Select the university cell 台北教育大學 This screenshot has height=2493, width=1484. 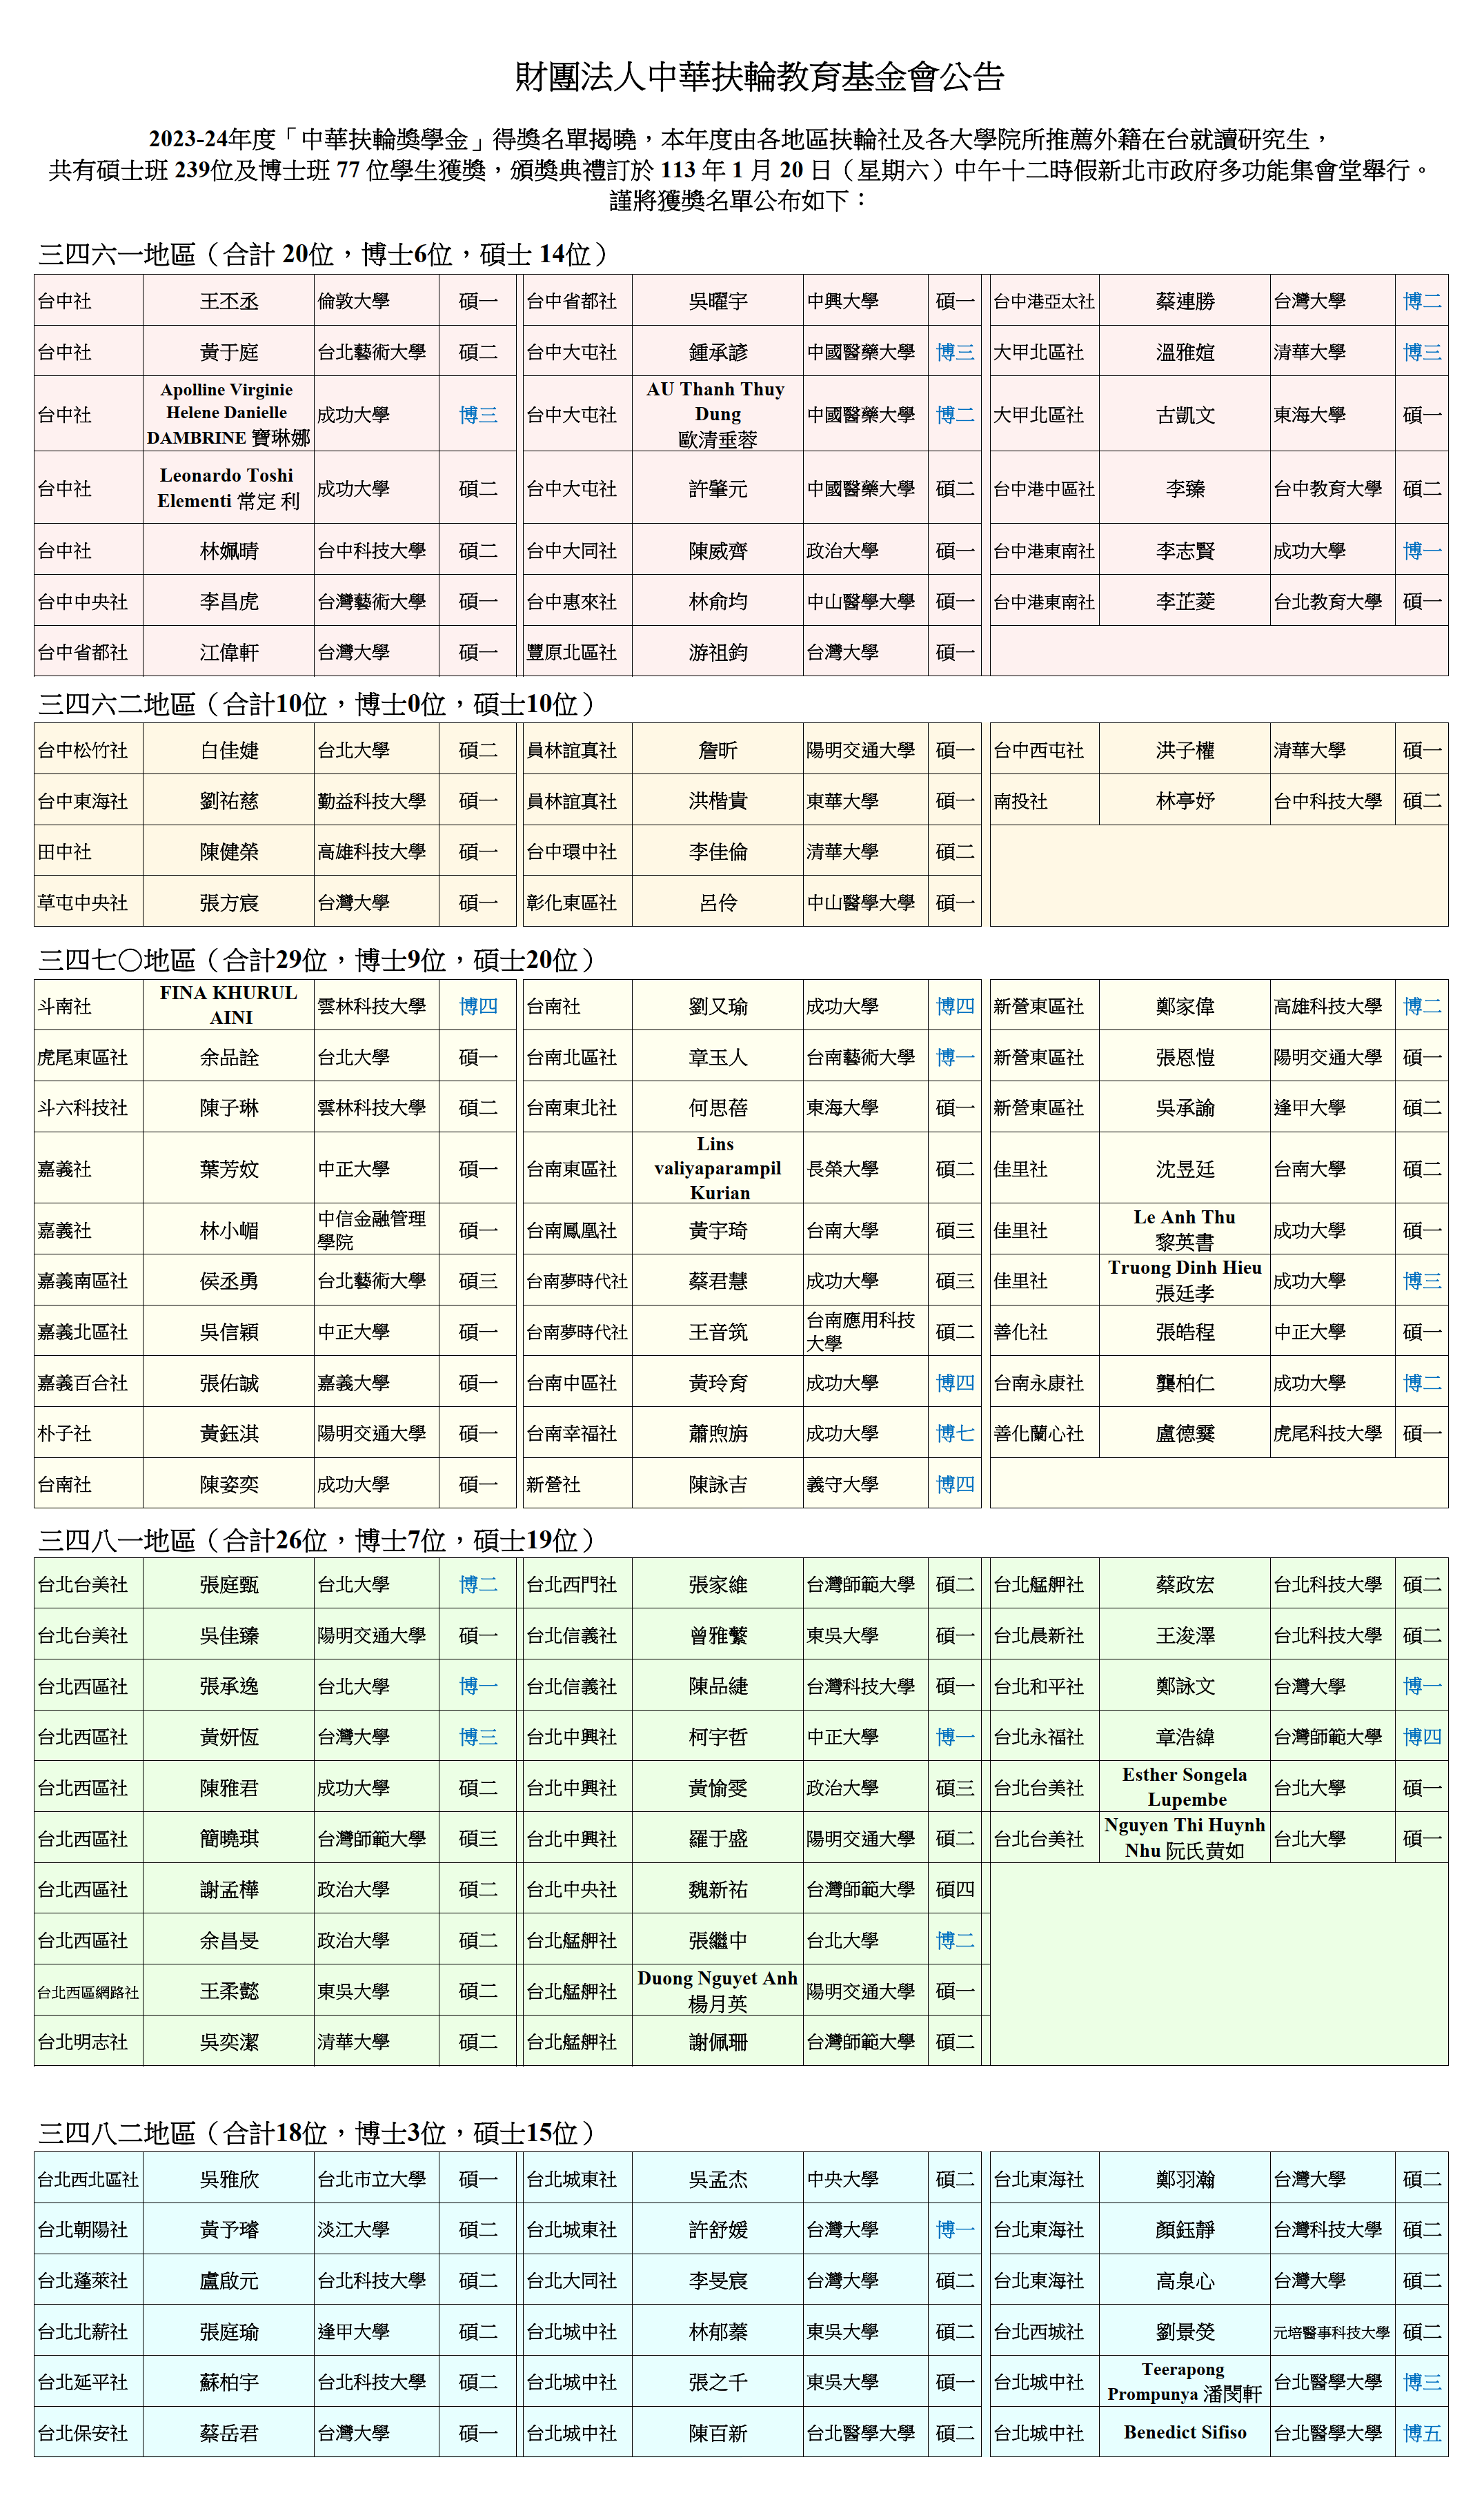1332,601
